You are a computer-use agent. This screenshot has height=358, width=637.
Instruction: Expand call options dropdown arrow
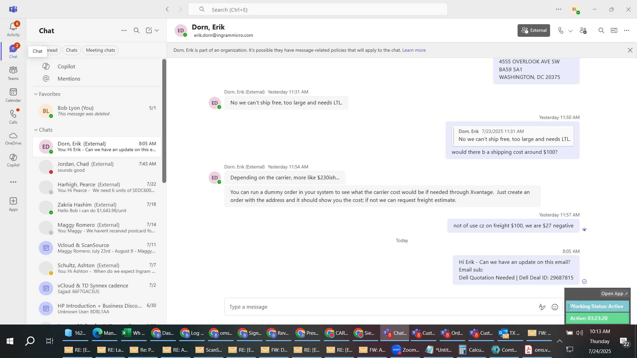571,31
